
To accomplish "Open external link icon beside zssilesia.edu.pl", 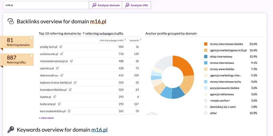I will [62, 54].
